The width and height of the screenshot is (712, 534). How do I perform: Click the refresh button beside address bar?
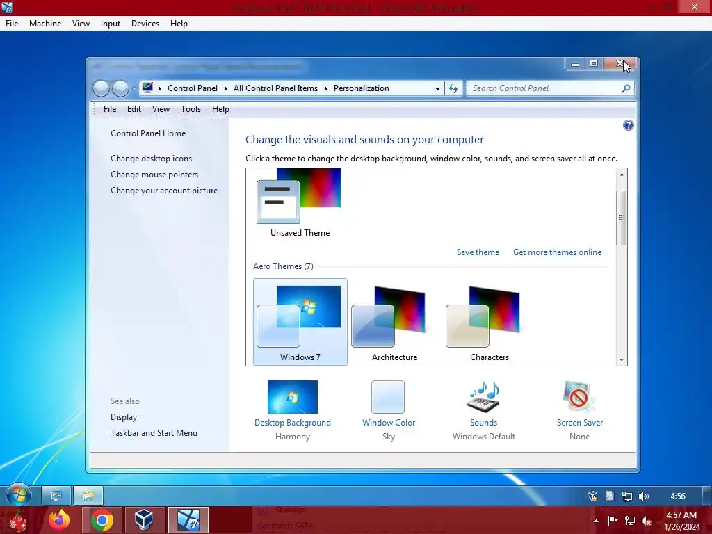click(x=453, y=88)
